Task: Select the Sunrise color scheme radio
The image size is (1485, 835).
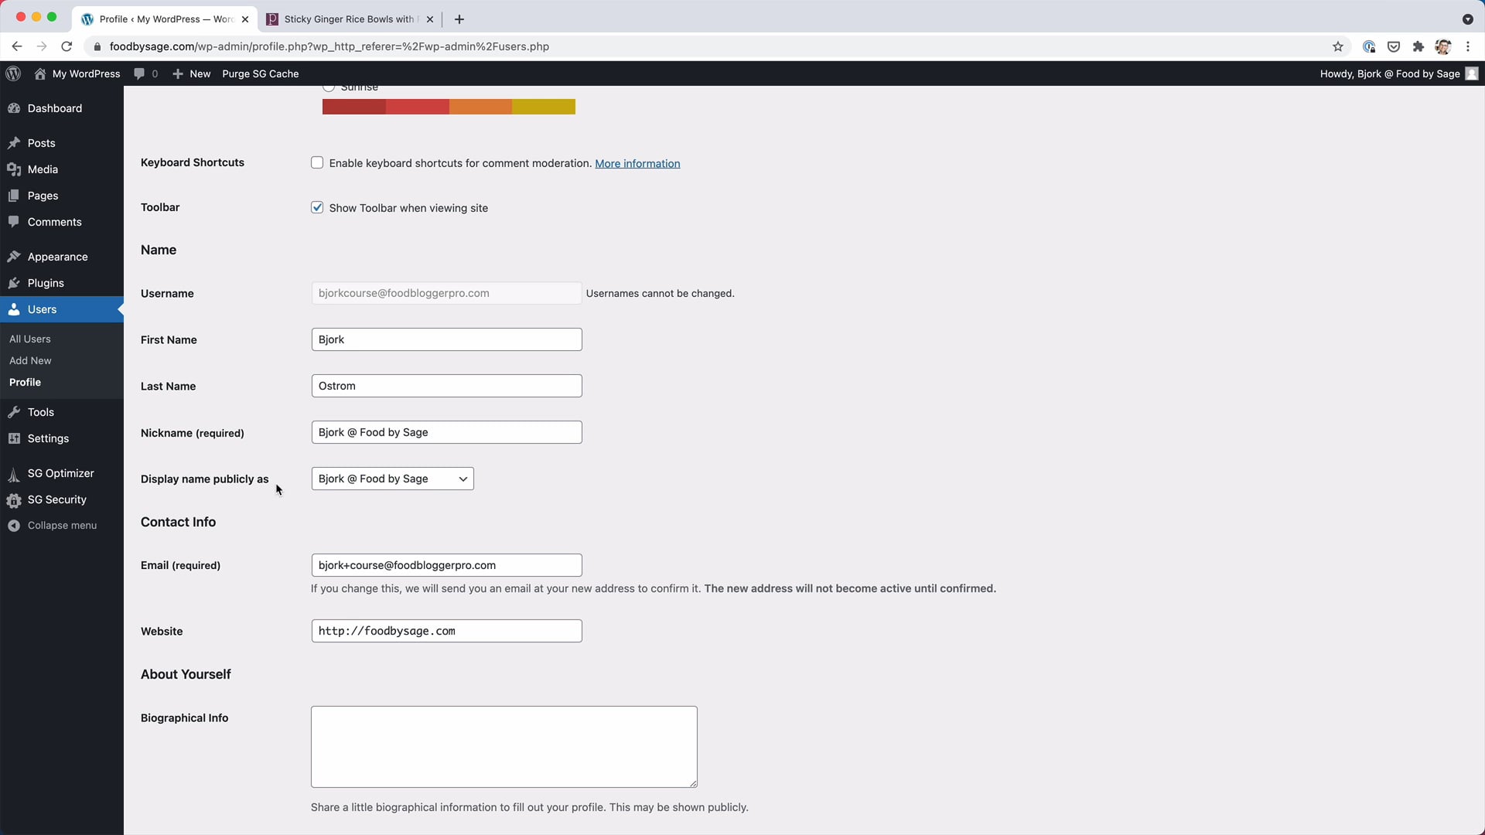Action: point(329,87)
